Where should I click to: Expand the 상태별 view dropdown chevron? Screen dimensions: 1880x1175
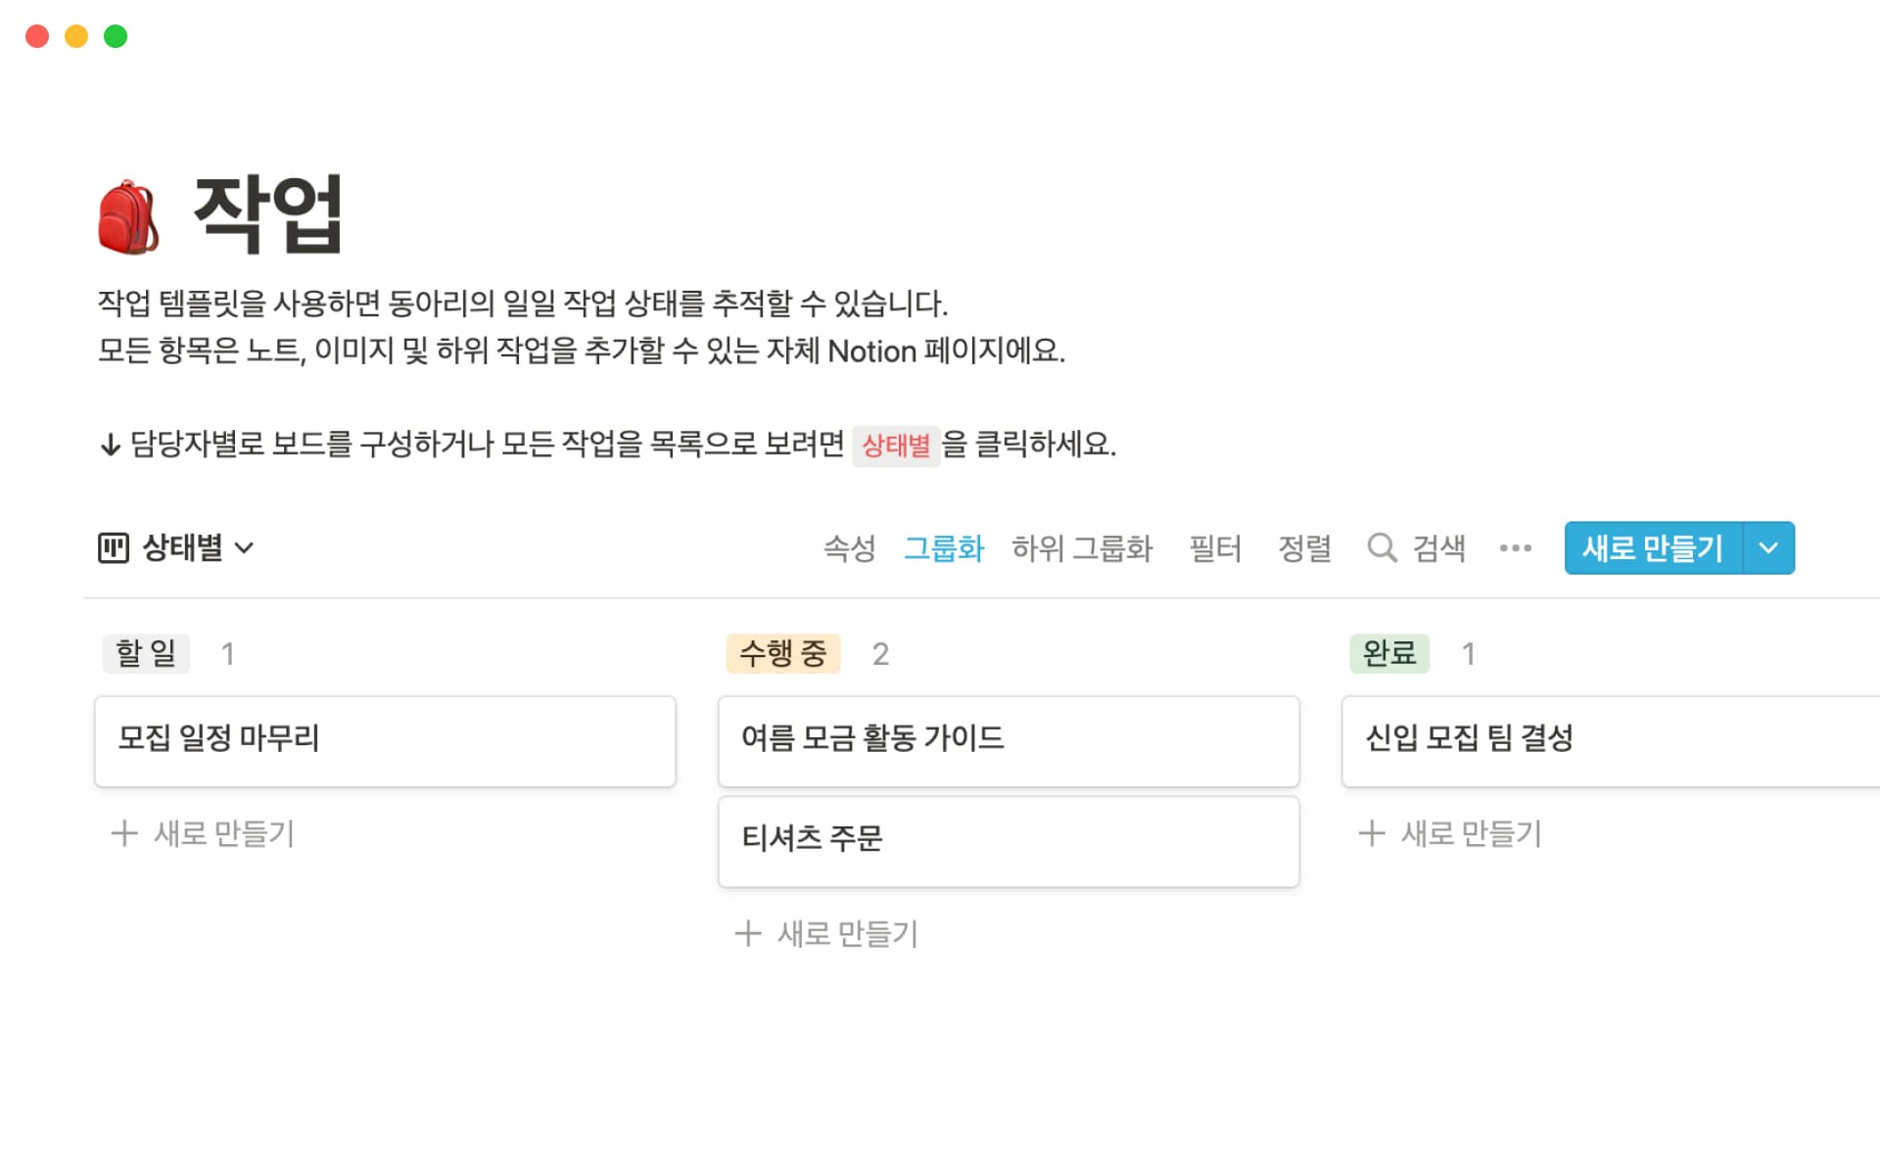point(245,547)
